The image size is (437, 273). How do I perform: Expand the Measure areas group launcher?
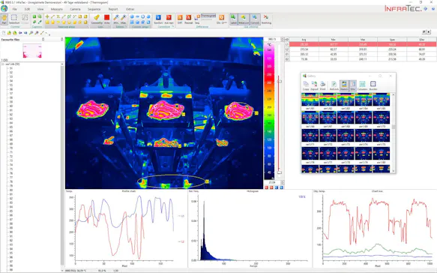coord(87,27)
